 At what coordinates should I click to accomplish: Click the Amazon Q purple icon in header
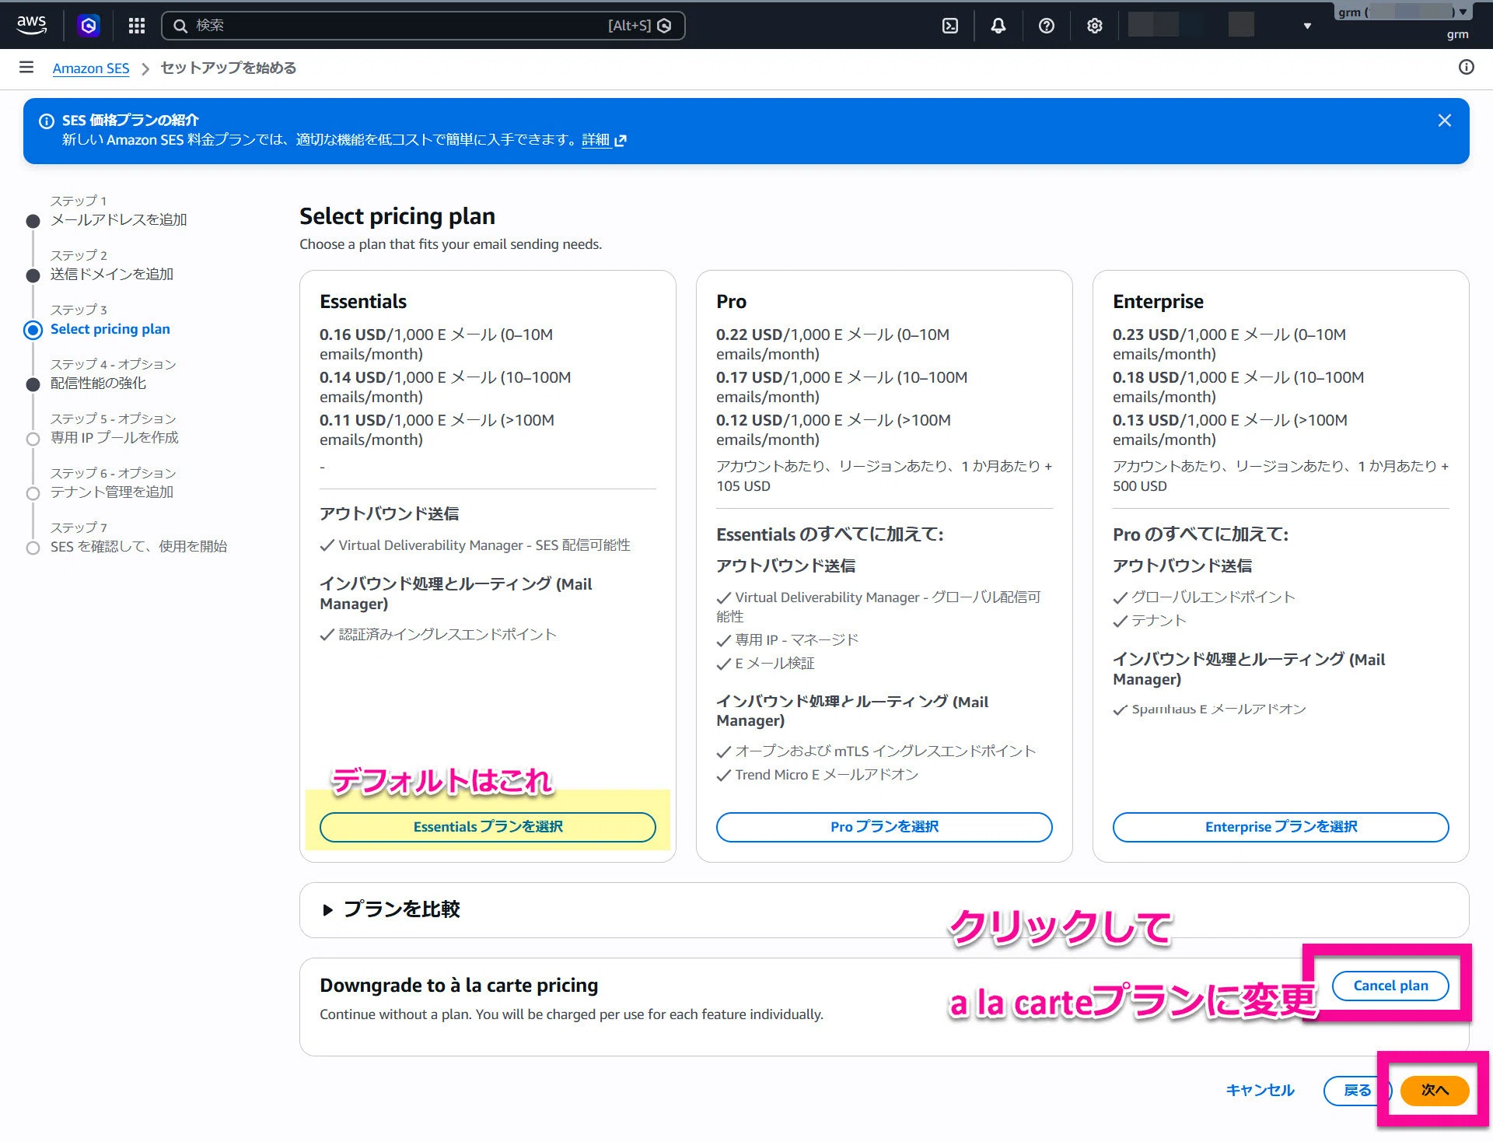[x=89, y=26]
